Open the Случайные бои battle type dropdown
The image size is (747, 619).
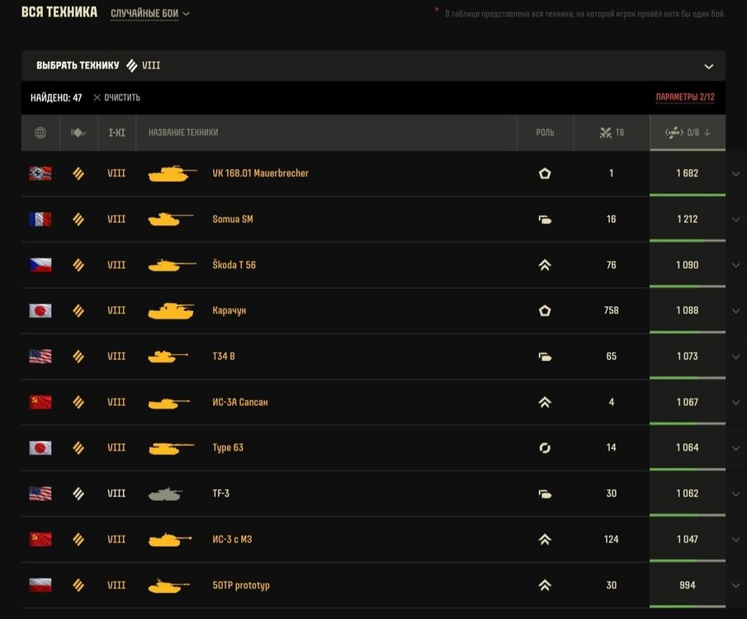[149, 13]
